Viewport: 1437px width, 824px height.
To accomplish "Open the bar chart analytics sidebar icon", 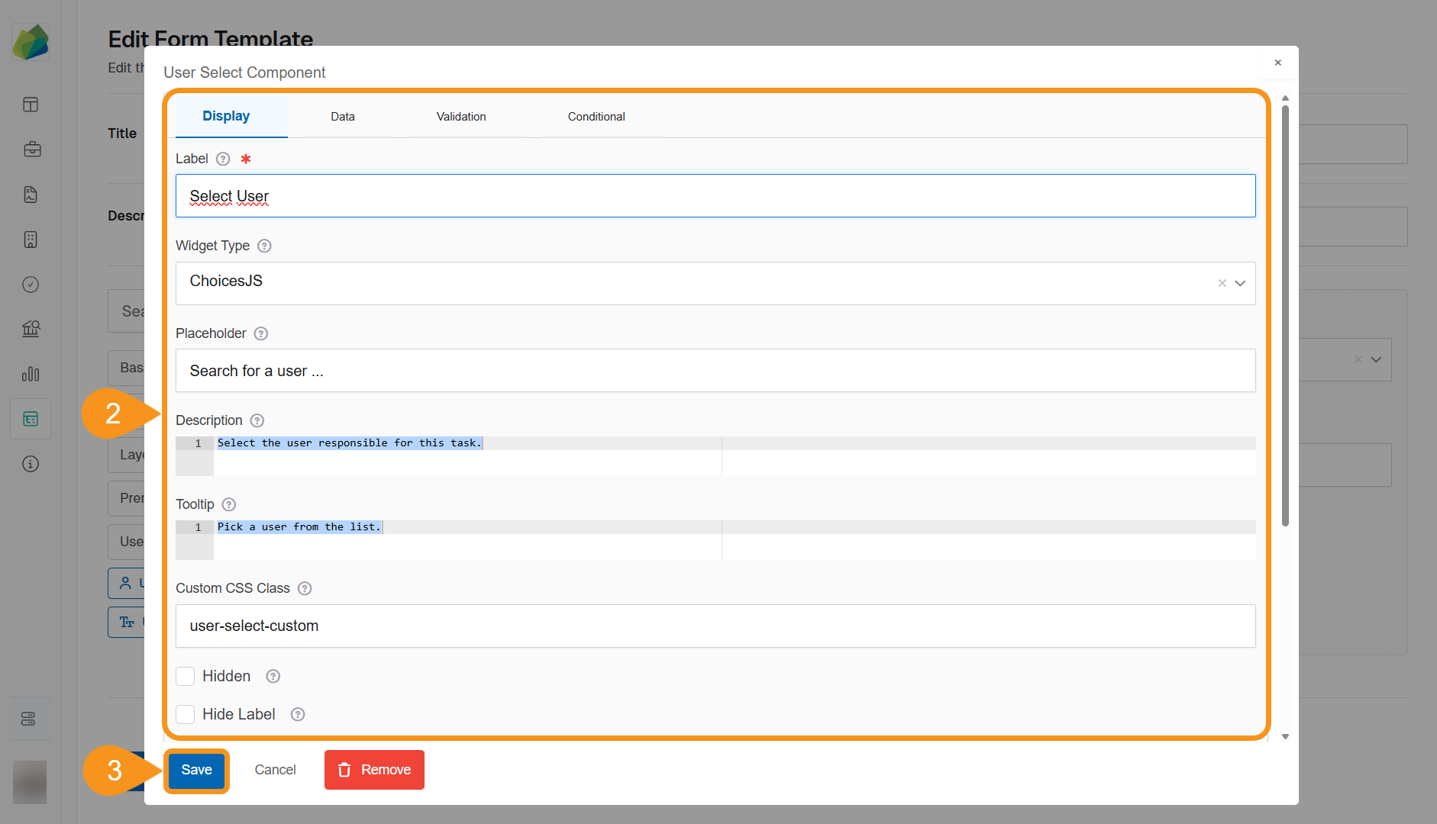I will click(x=31, y=374).
